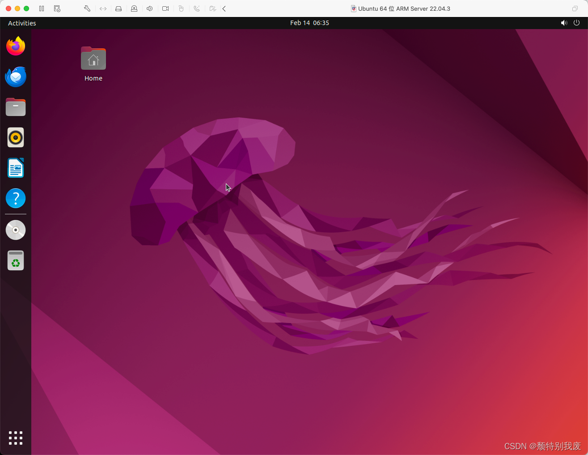This screenshot has height=455, width=588.
Task: Open the mounted disc icon in dock
Action: pyautogui.click(x=16, y=230)
